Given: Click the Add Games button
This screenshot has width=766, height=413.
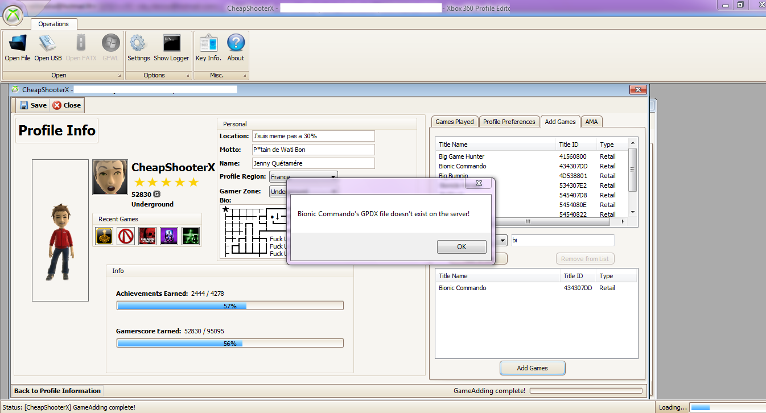Looking at the screenshot, I should [532, 368].
